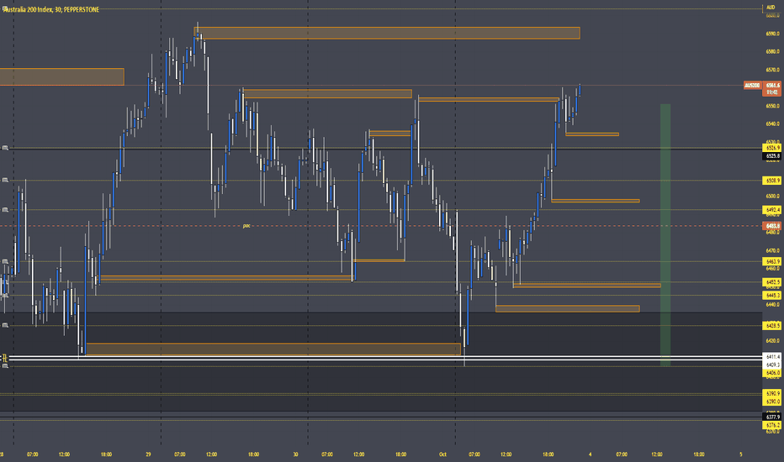Click the 6440.0 price axis tick
The height and width of the screenshot is (462, 784).
click(772, 304)
